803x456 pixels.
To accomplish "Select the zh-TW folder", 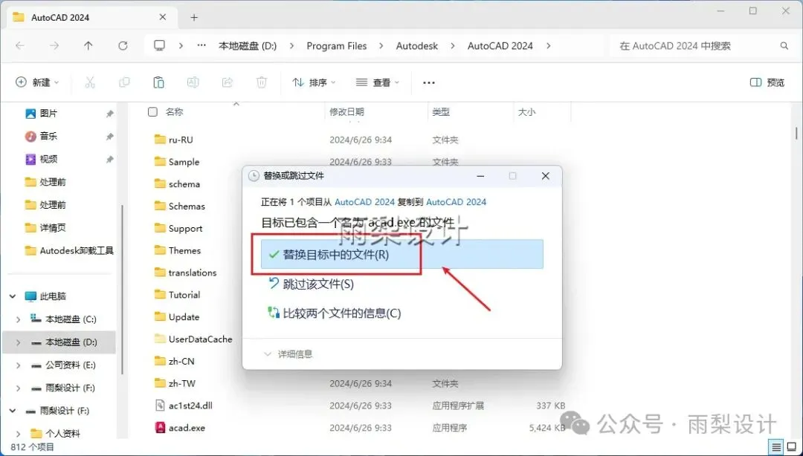I will [182, 383].
